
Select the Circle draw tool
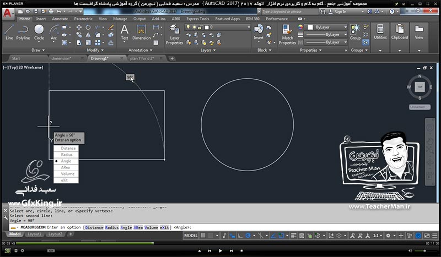[x=39, y=32]
